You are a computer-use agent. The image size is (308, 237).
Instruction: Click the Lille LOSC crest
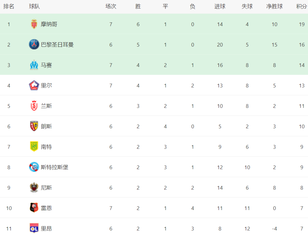(34, 85)
